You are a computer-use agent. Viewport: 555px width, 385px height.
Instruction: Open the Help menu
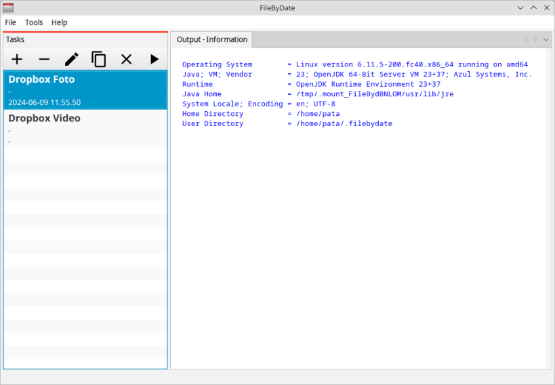[x=60, y=22]
